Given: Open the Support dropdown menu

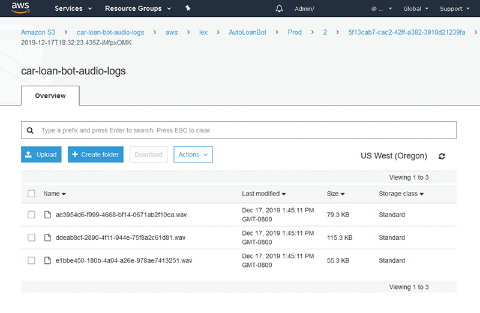Looking at the screenshot, I should click(x=455, y=8).
